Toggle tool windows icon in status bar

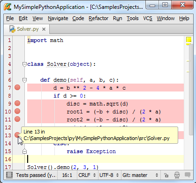[x=9, y=175]
